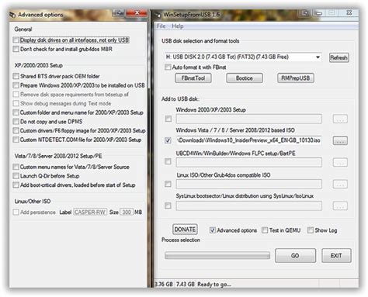Viewport: 368px width, 297px height.
Task: Click the Linux ISO path field
Action: coord(249,184)
